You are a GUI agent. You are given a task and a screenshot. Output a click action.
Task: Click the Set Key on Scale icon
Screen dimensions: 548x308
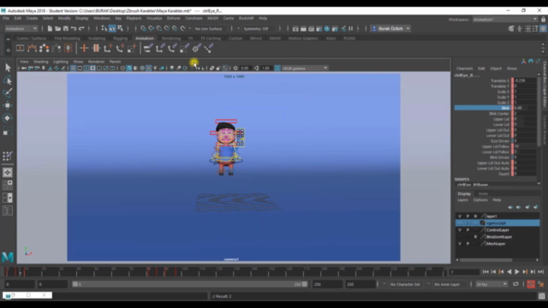point(131,48)
